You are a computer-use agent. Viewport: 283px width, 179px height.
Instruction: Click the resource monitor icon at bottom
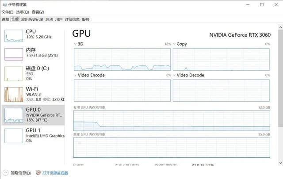click(38, 173)
